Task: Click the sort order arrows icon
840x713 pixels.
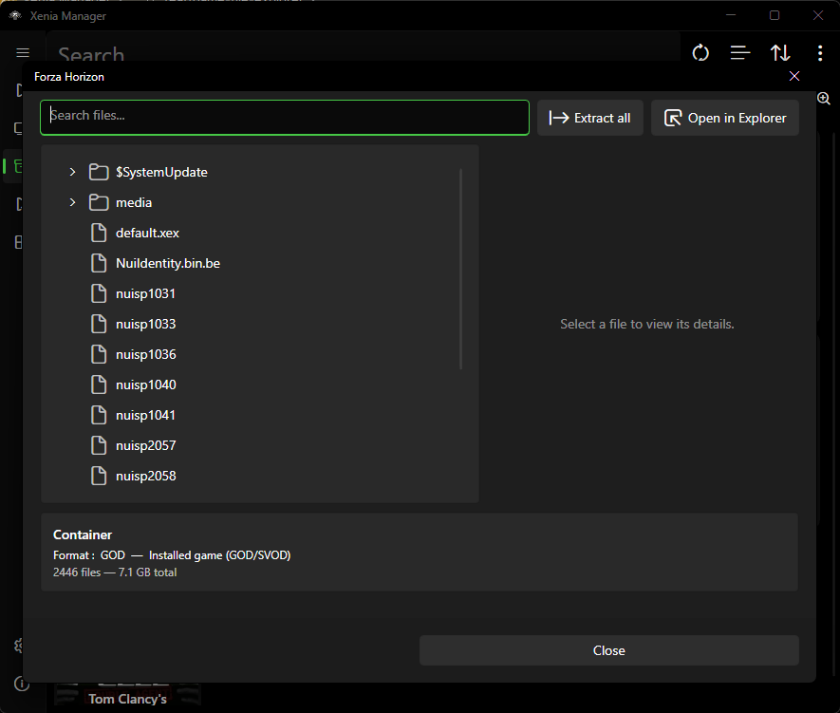Action: pos(780,52)
